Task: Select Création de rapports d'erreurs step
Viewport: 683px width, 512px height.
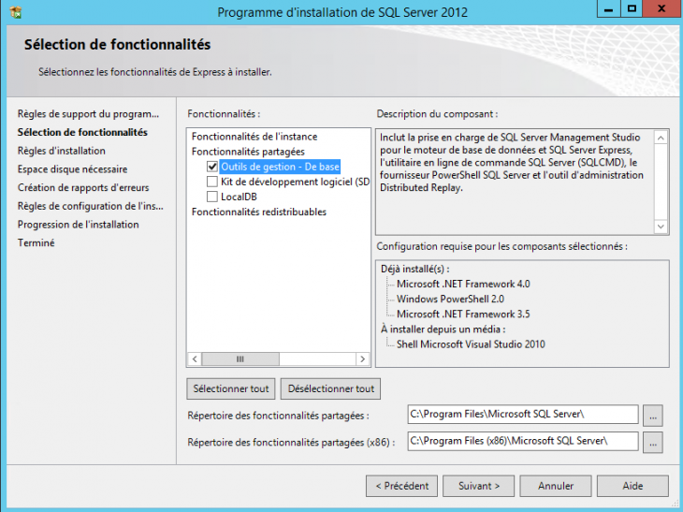Action: tap(83, 187)
